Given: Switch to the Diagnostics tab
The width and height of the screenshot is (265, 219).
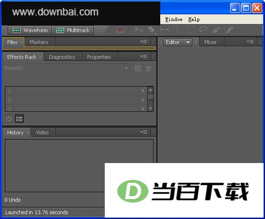Looking at the screenshot, I should [x=62, y=57].
